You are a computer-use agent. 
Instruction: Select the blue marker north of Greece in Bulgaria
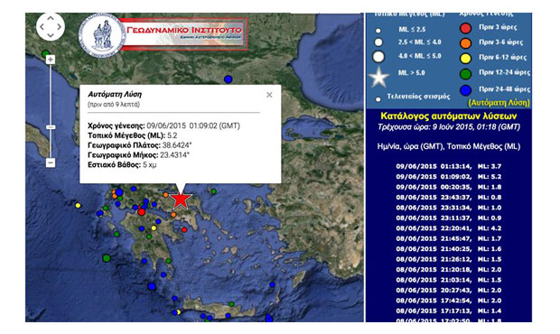point(228,79)
